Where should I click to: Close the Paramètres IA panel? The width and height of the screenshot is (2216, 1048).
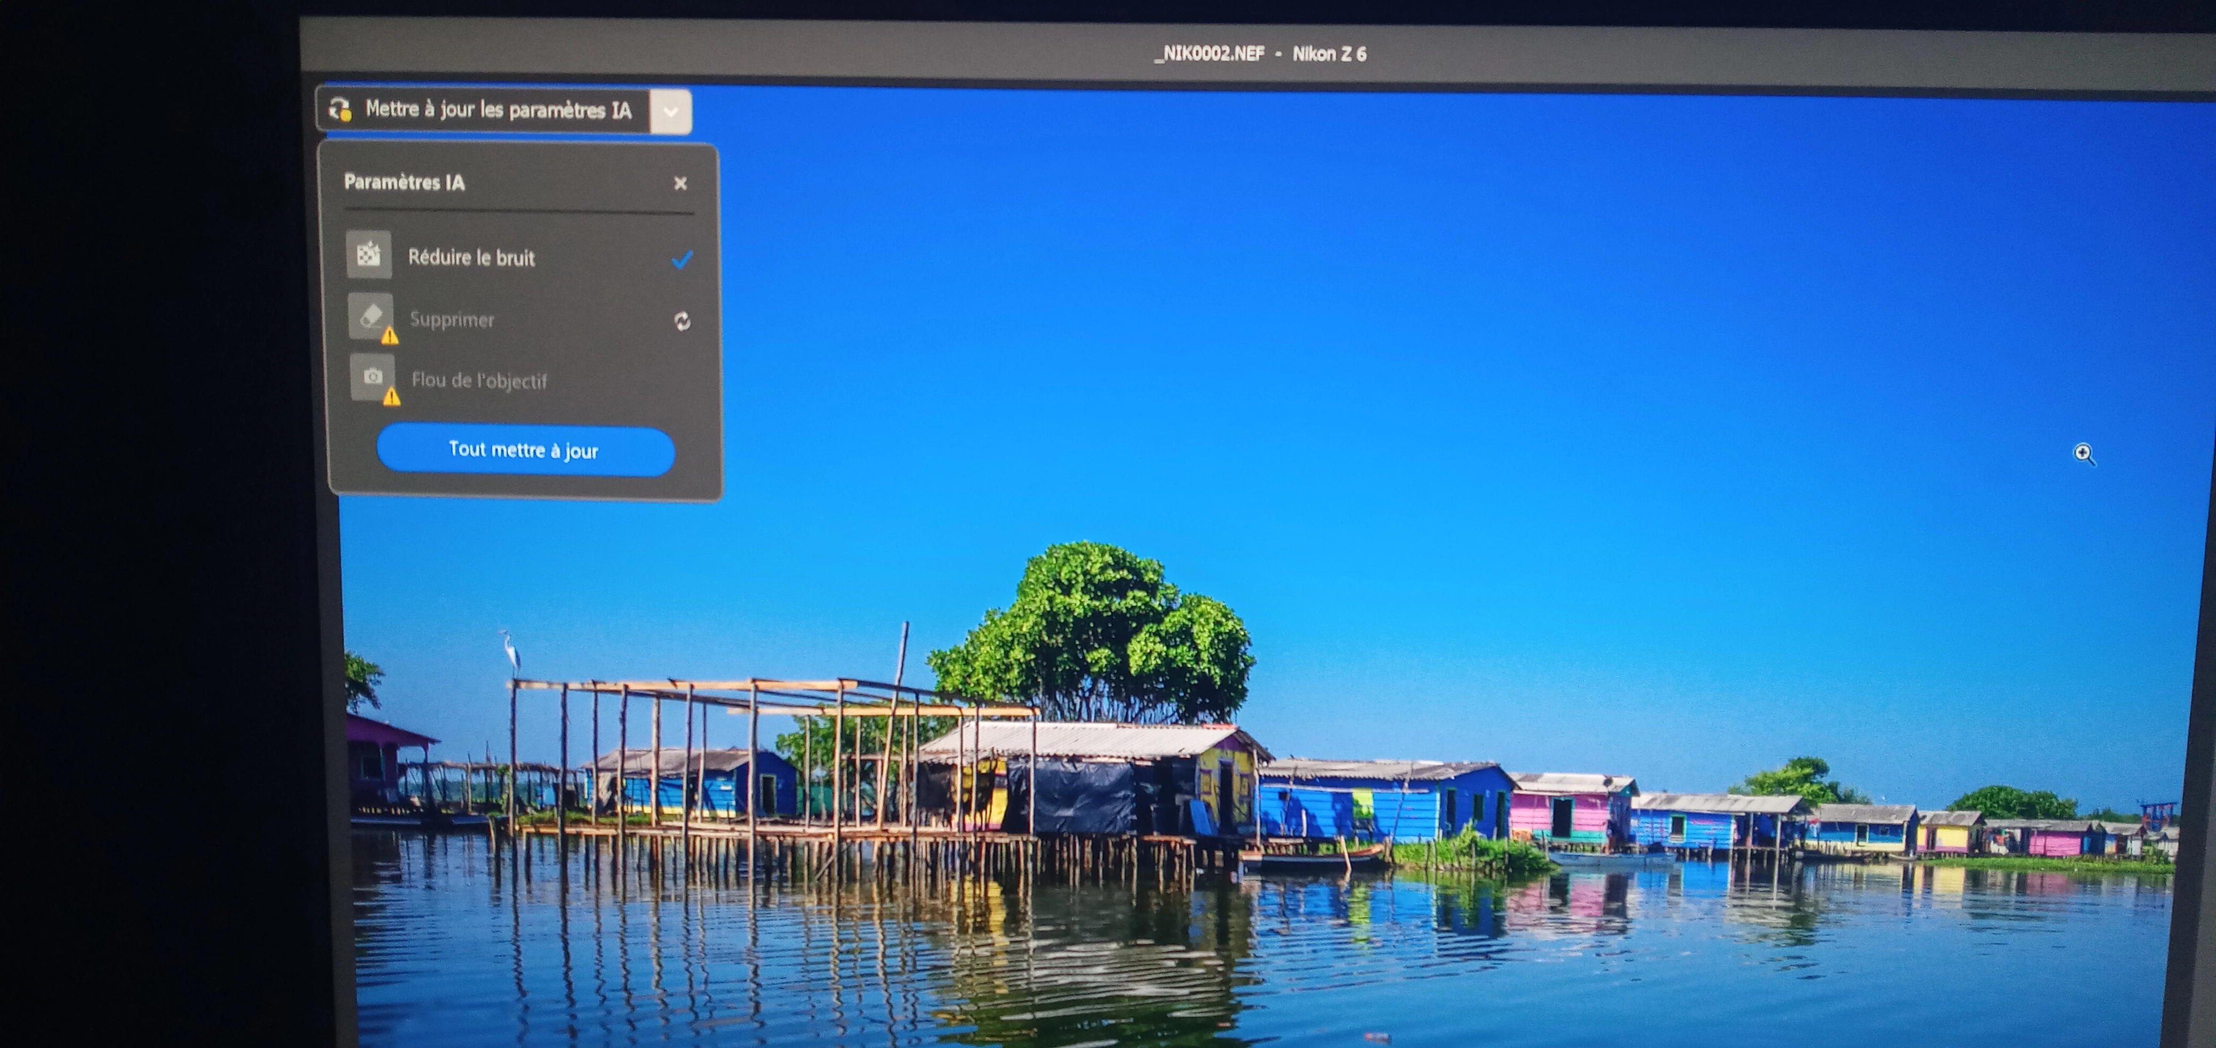pos(680,183)
